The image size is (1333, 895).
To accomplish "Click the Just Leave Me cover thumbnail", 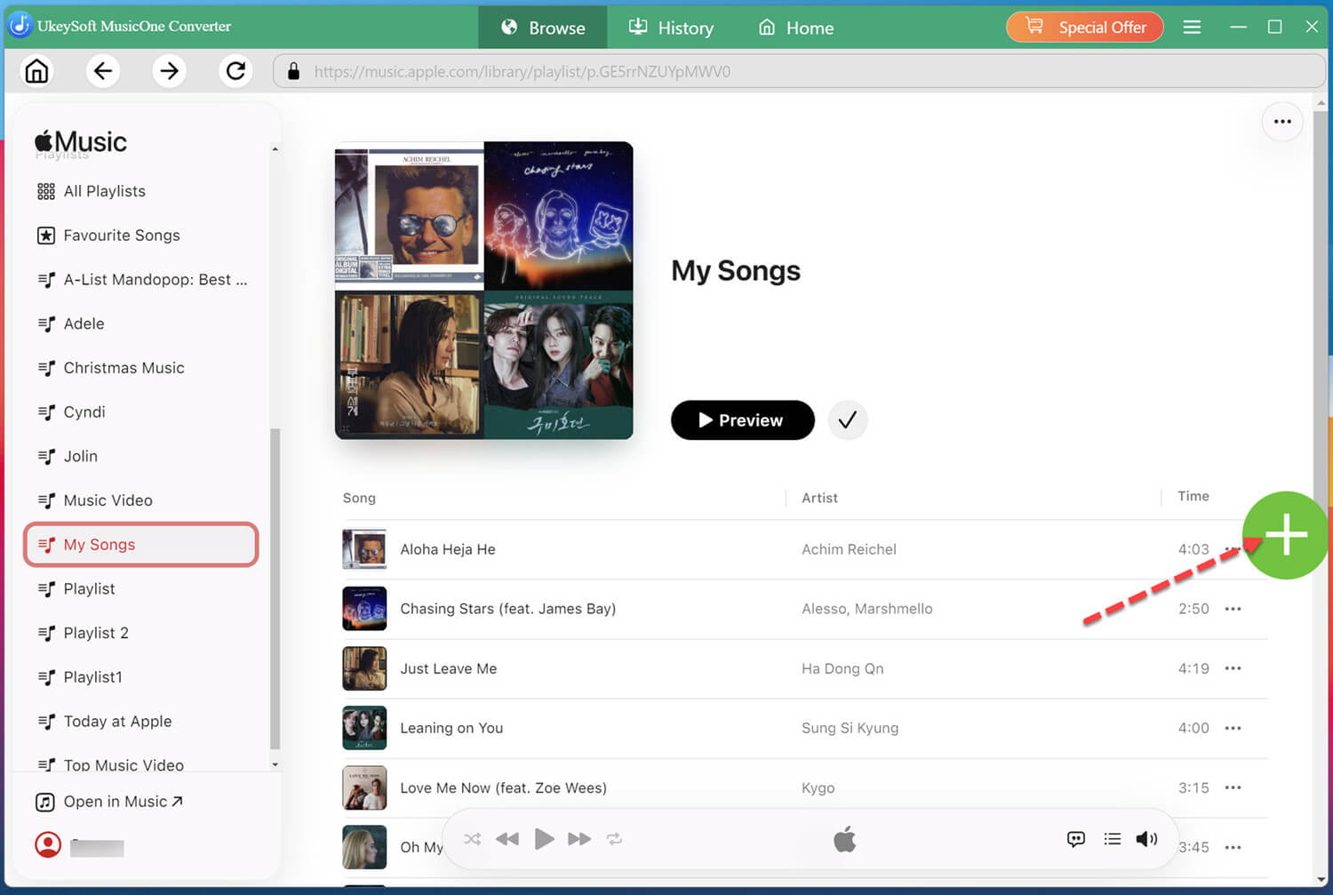I will click(x=364, y=668).
